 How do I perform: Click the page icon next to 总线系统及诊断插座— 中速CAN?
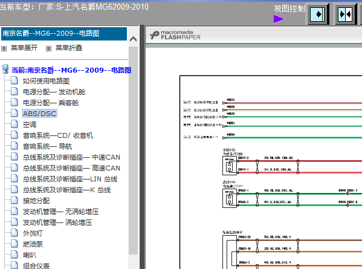(x=15, y=156)
